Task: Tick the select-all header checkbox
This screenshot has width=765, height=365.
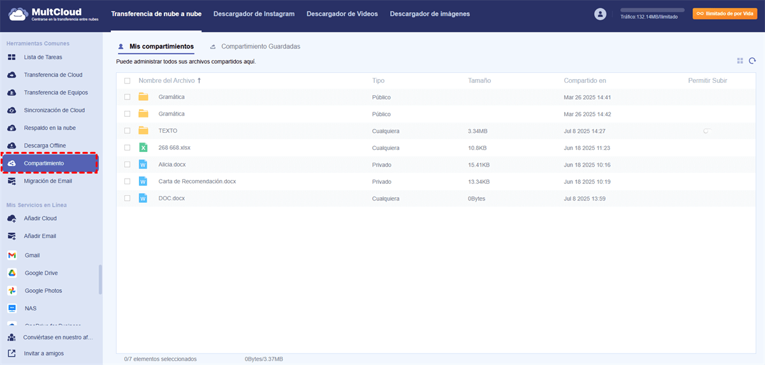Action: [127, 81]
